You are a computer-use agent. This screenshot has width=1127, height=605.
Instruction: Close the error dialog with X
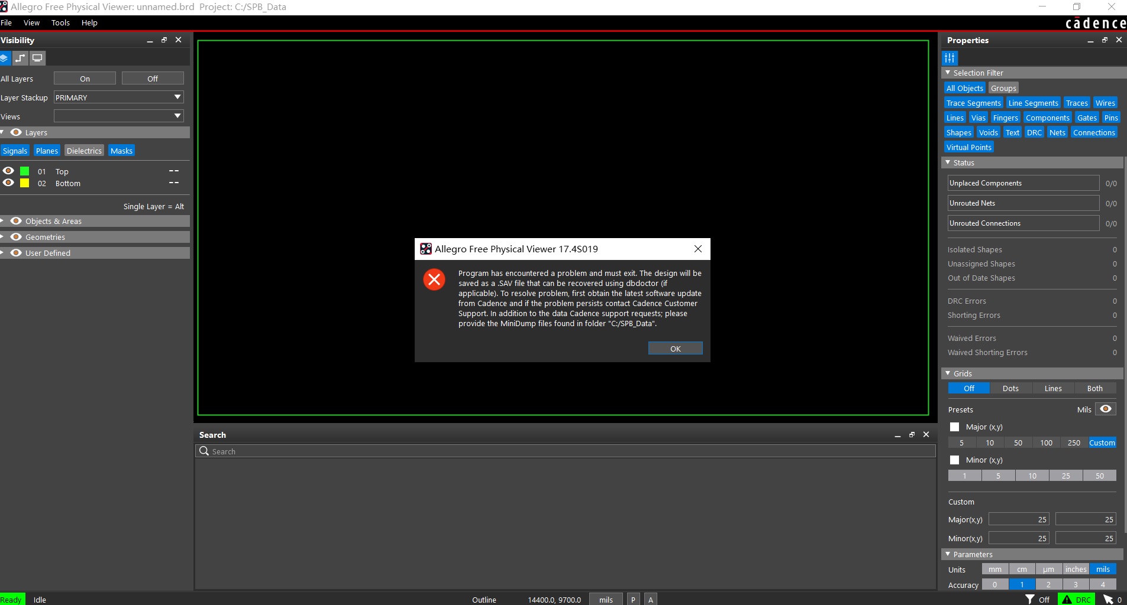click(x=698, y=249)
